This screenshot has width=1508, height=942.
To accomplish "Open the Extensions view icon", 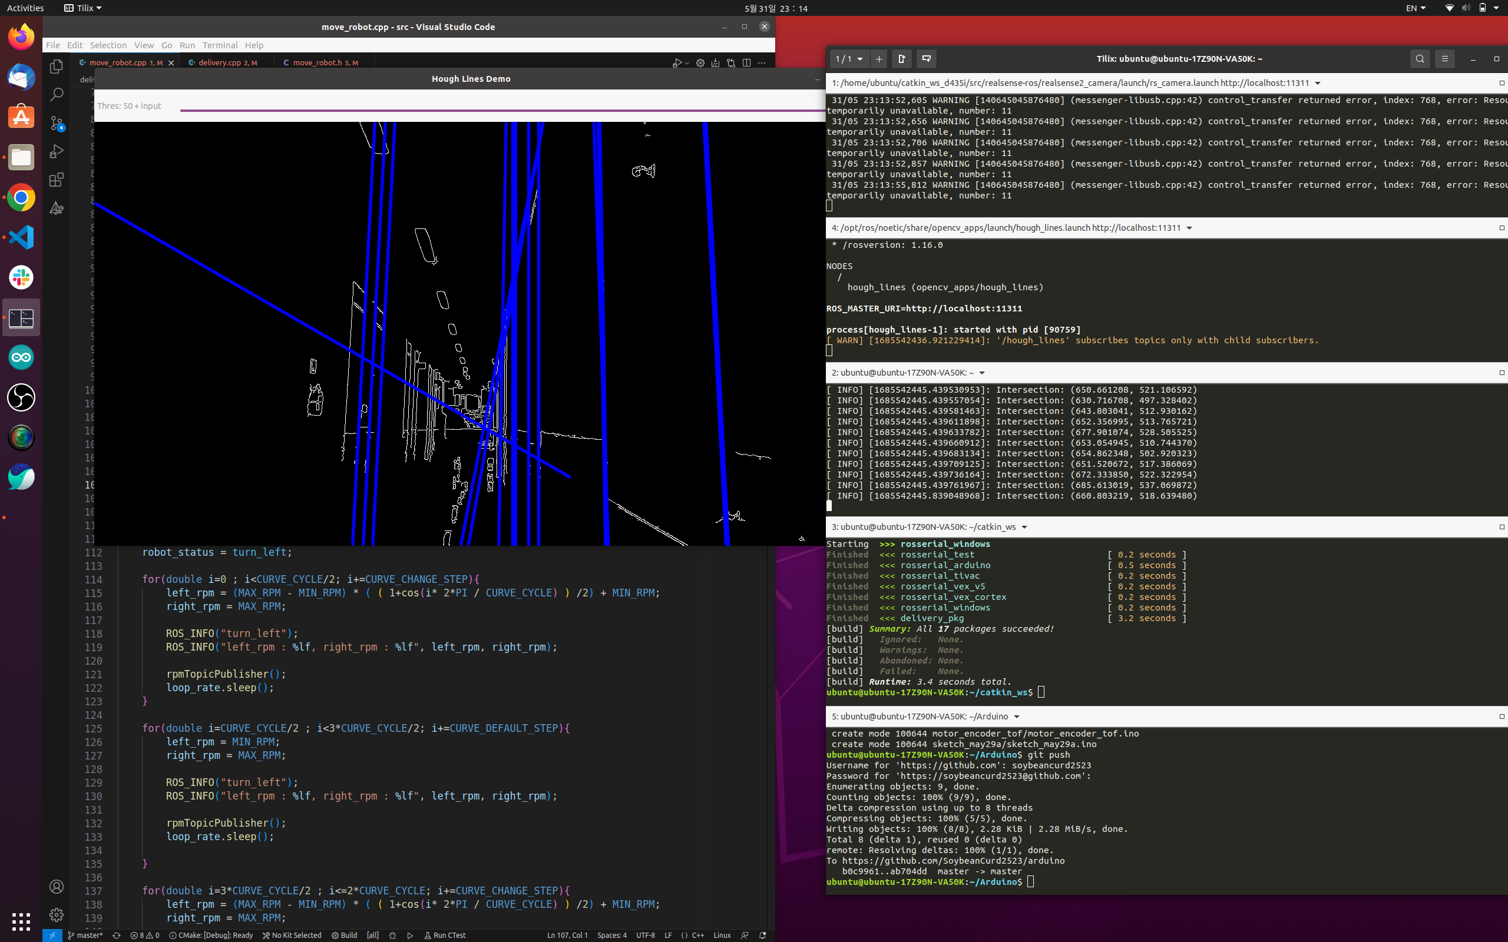I will (57, 180).
